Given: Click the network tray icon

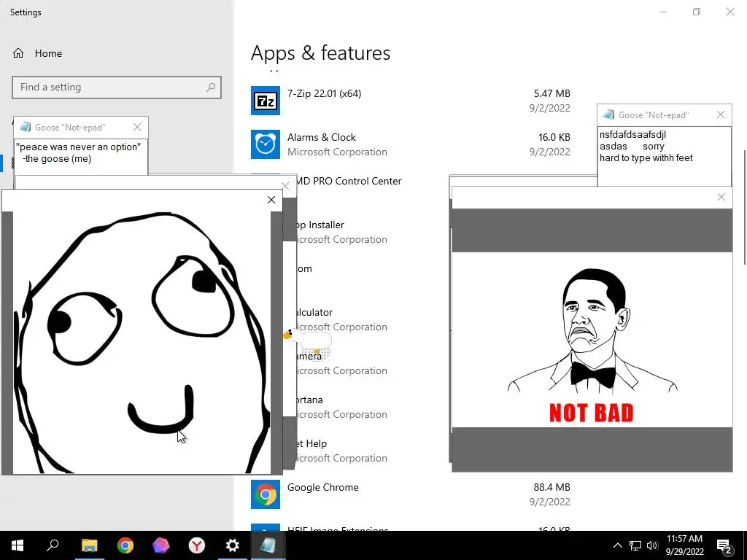Looking at the screenshot, I should (635, 545).
